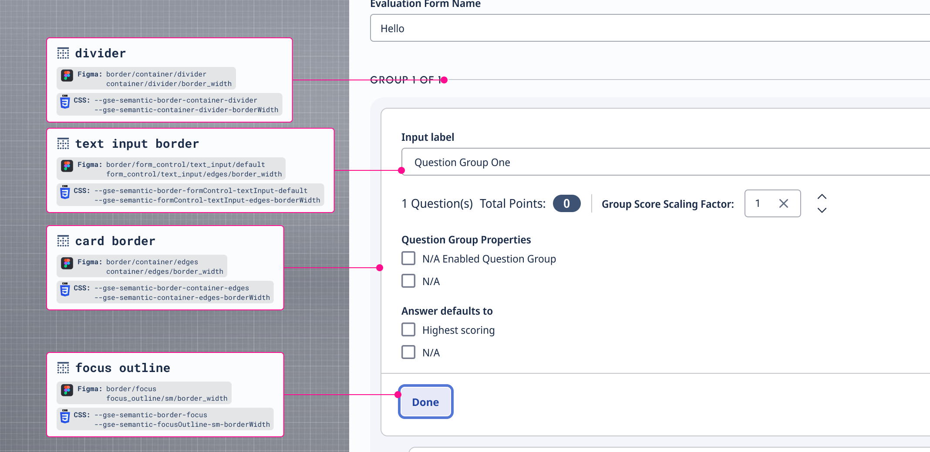Click '--gse-semantic-border-focus' CSS variable

[x=151, y=415]
